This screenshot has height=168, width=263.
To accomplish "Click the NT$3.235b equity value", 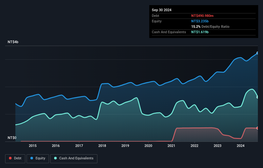I will click(x=200, y=21).
